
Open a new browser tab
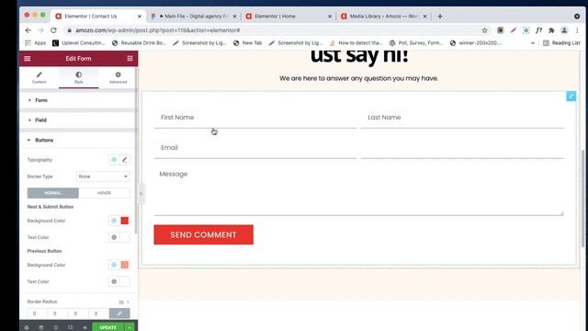coord(440,17)
